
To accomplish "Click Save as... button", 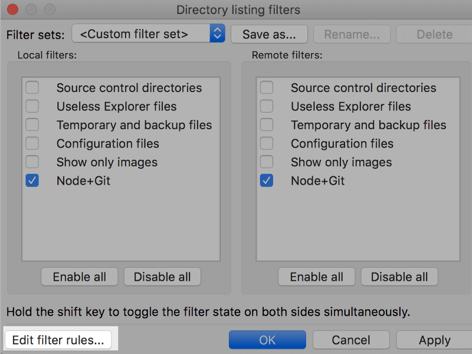I will [x=270, y=34].
